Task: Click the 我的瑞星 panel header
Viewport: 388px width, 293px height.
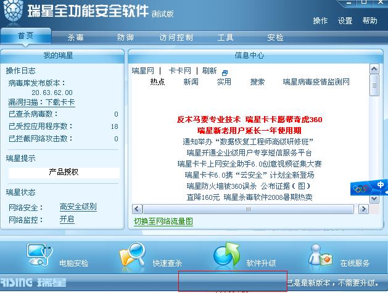Action: tap(62, 56)
